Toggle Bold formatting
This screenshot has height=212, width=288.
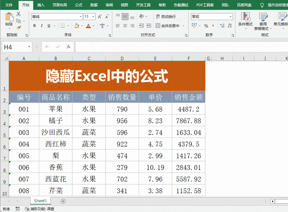pos(35,26)
